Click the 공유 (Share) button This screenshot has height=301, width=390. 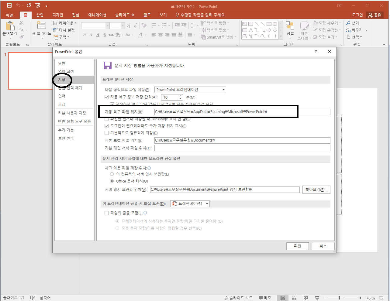375,15
